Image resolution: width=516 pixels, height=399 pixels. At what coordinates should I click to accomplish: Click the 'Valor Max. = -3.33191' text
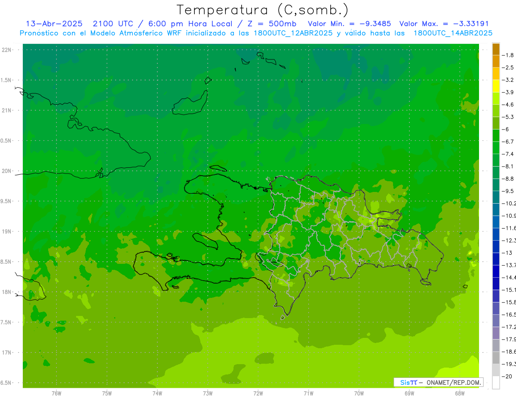444,24
